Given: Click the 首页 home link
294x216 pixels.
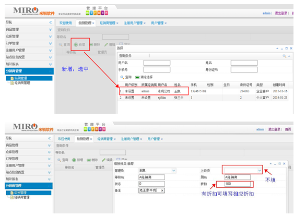Looking at the screenshot, I should pyautogui.click(x=288, y=129).
